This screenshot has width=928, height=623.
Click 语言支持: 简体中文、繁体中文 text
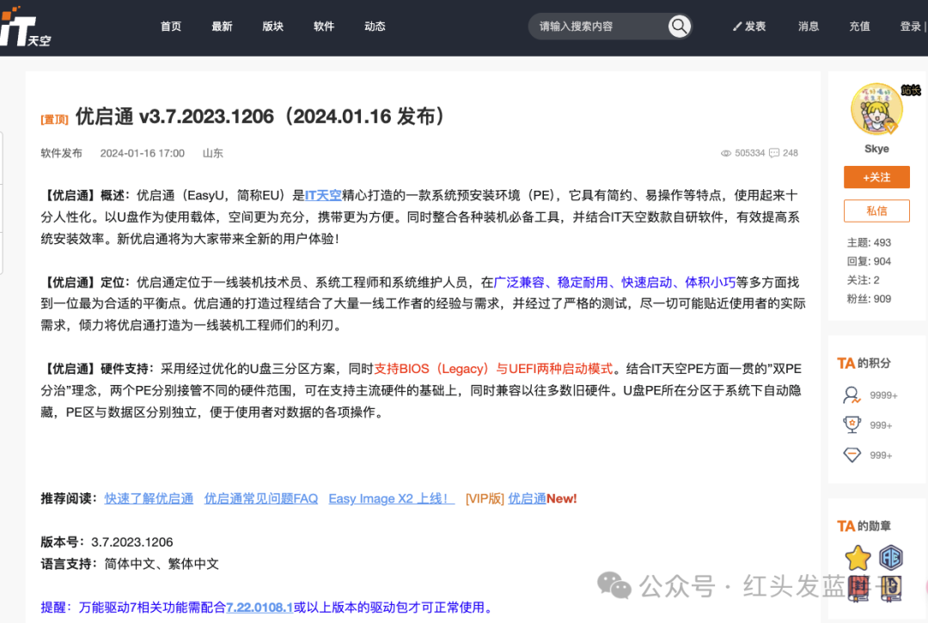(130, 564)
